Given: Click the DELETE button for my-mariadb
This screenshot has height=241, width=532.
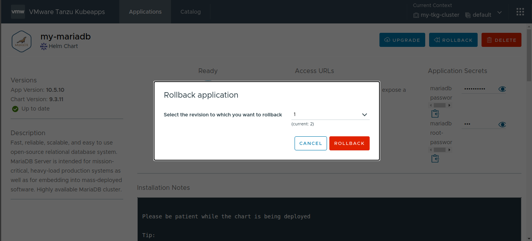Looking at the screenshot, I should tap(501, 39).
